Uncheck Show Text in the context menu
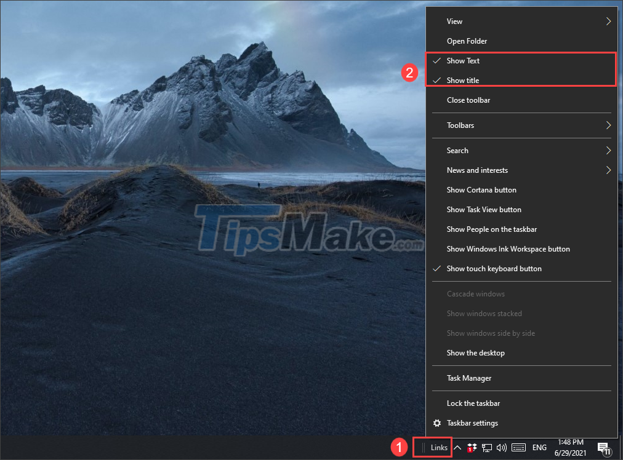Viewport: 623px width, 460px height. 463,60
